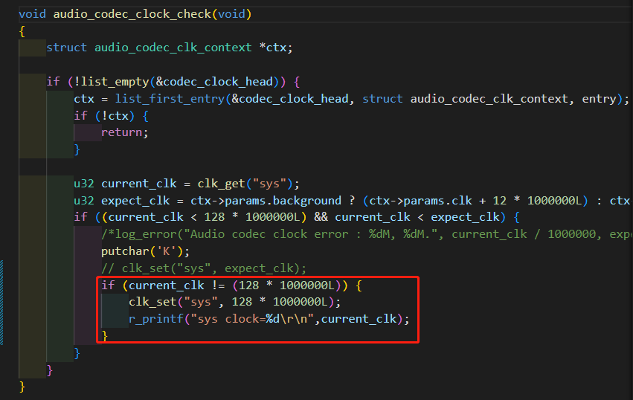633x400 pixels.
Task: Click &codec_clock_head in list_first_entry arguments
Action: point(290,99)
